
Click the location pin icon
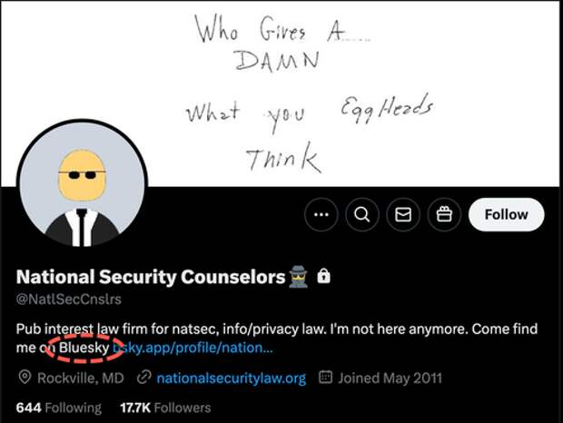pyautogui.click(x=25, y=378)
